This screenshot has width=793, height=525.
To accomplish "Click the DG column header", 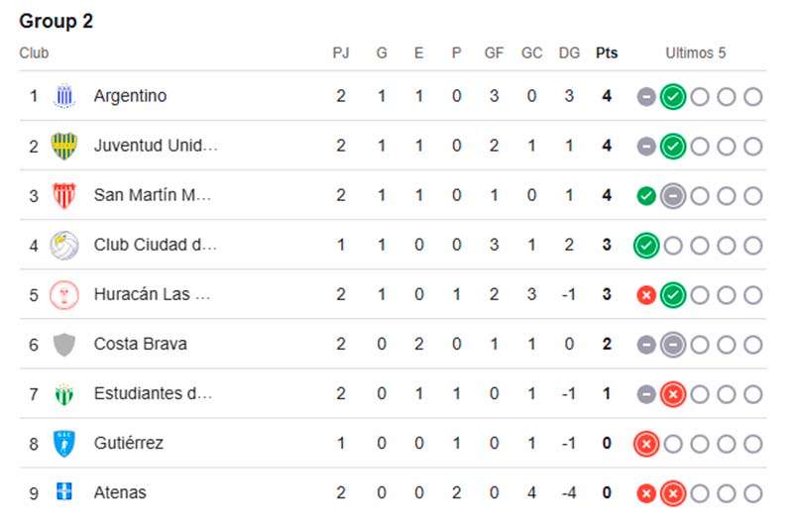I will [x=569, y=53].
